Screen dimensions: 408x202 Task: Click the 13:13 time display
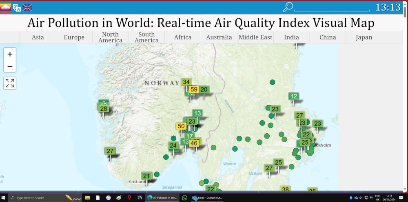pos(388,7)
